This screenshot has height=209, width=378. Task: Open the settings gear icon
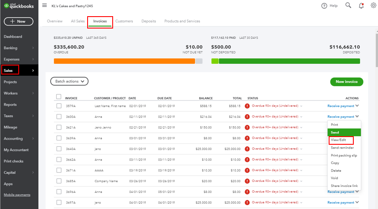pyautogui.click(x=373, y=6)
